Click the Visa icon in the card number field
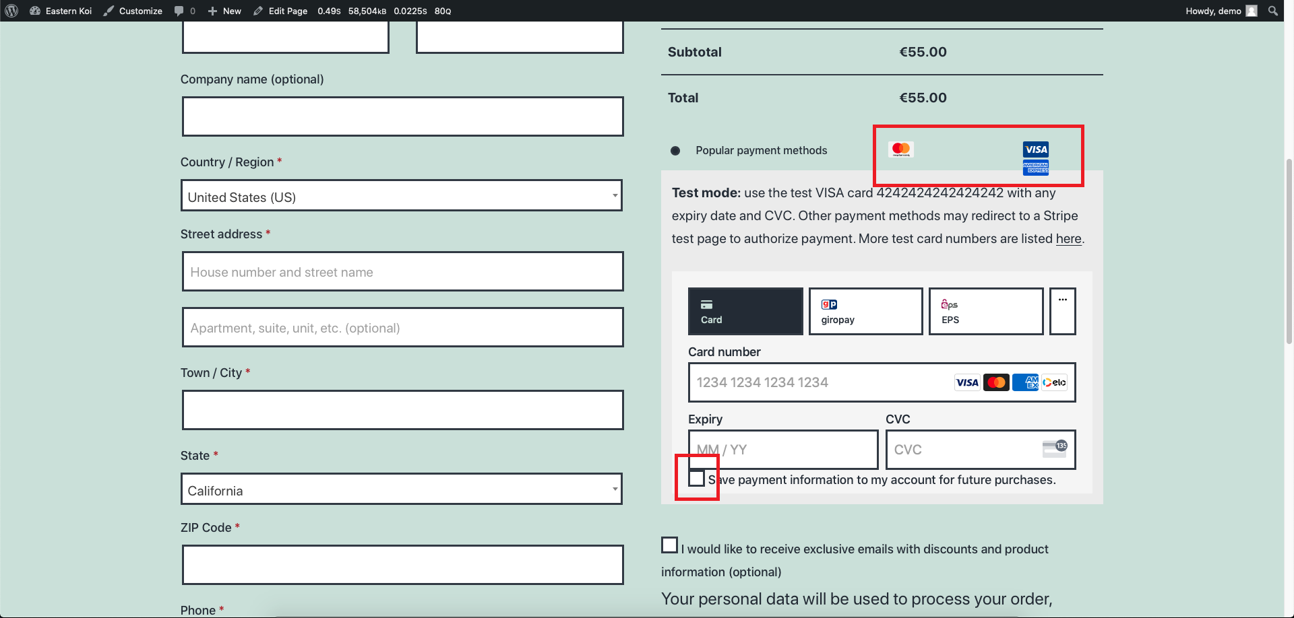This screenshot has width=1294, height=618. (966, 382)
